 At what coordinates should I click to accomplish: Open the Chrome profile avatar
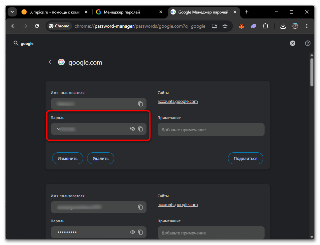click(x=295, y=26)
